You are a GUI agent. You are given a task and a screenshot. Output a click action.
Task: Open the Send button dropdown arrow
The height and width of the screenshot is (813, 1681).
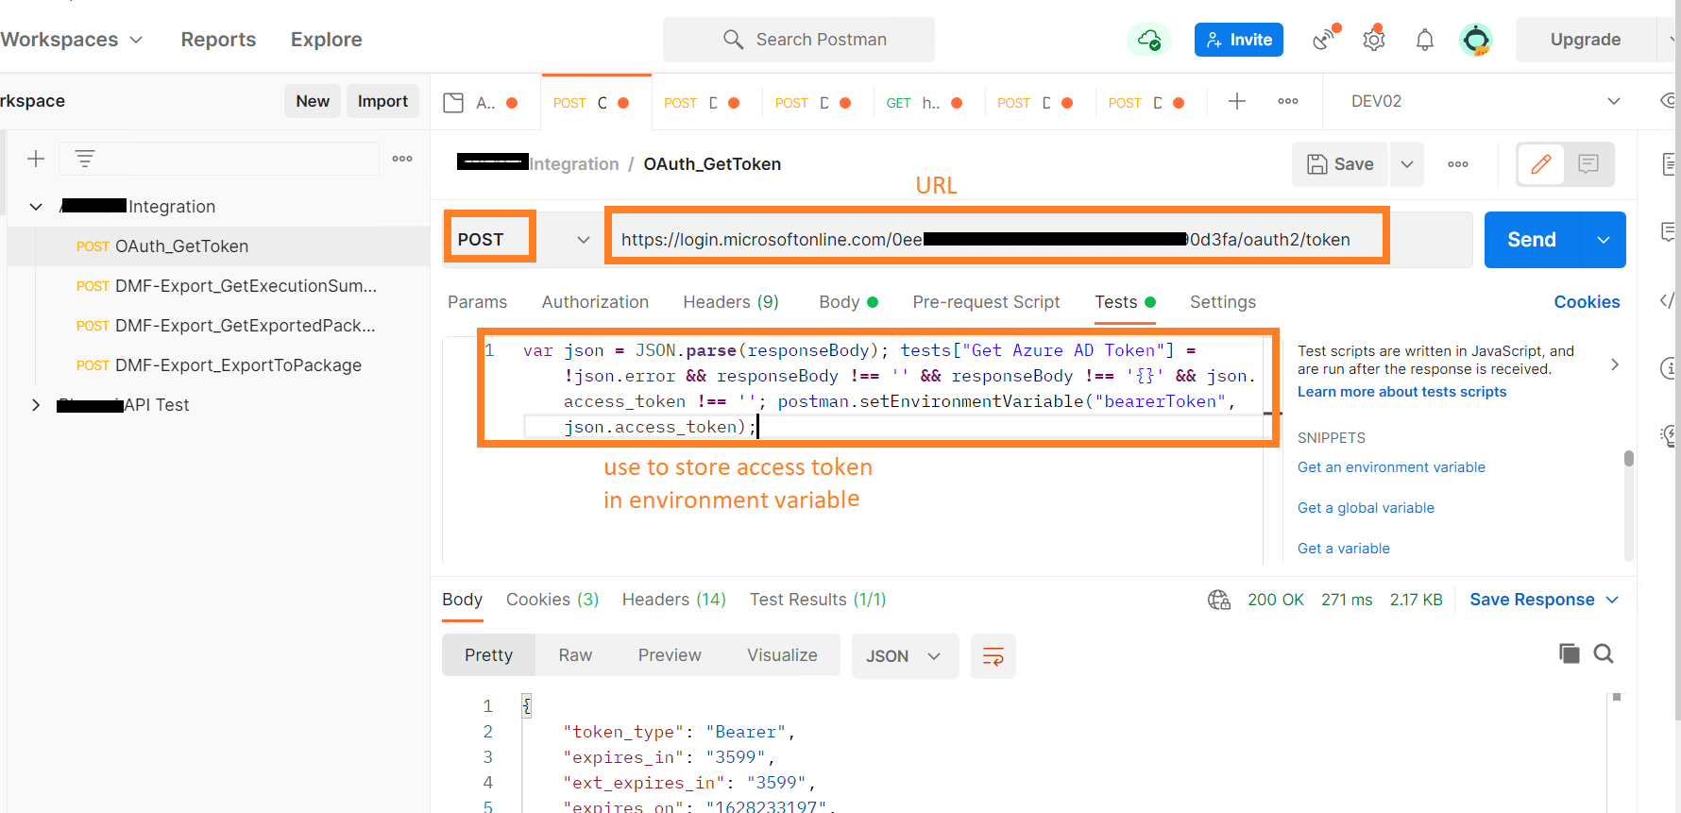[1604, 240]
